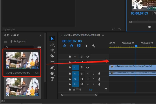Screen dimensions: 156x104
Task: Switch to the 项目: 未命名 panel tab
Action: pos(12,35)
